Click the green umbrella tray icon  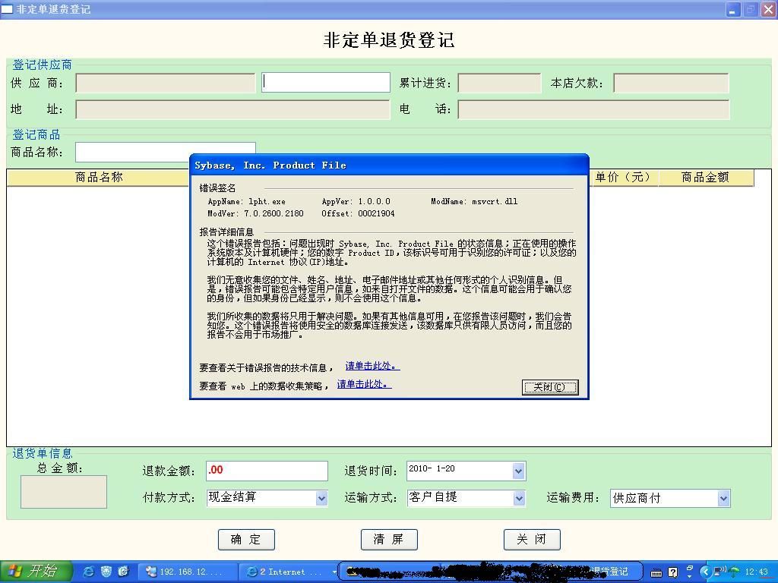click(x=735, y=572)
